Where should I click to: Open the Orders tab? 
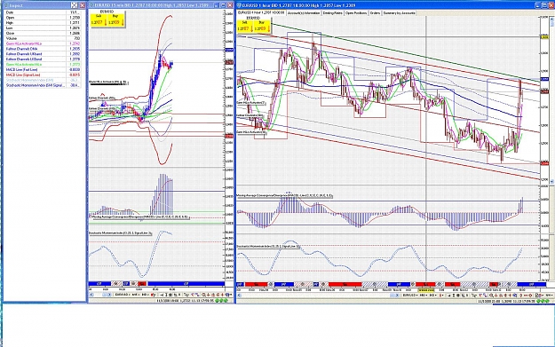(375, 12)
